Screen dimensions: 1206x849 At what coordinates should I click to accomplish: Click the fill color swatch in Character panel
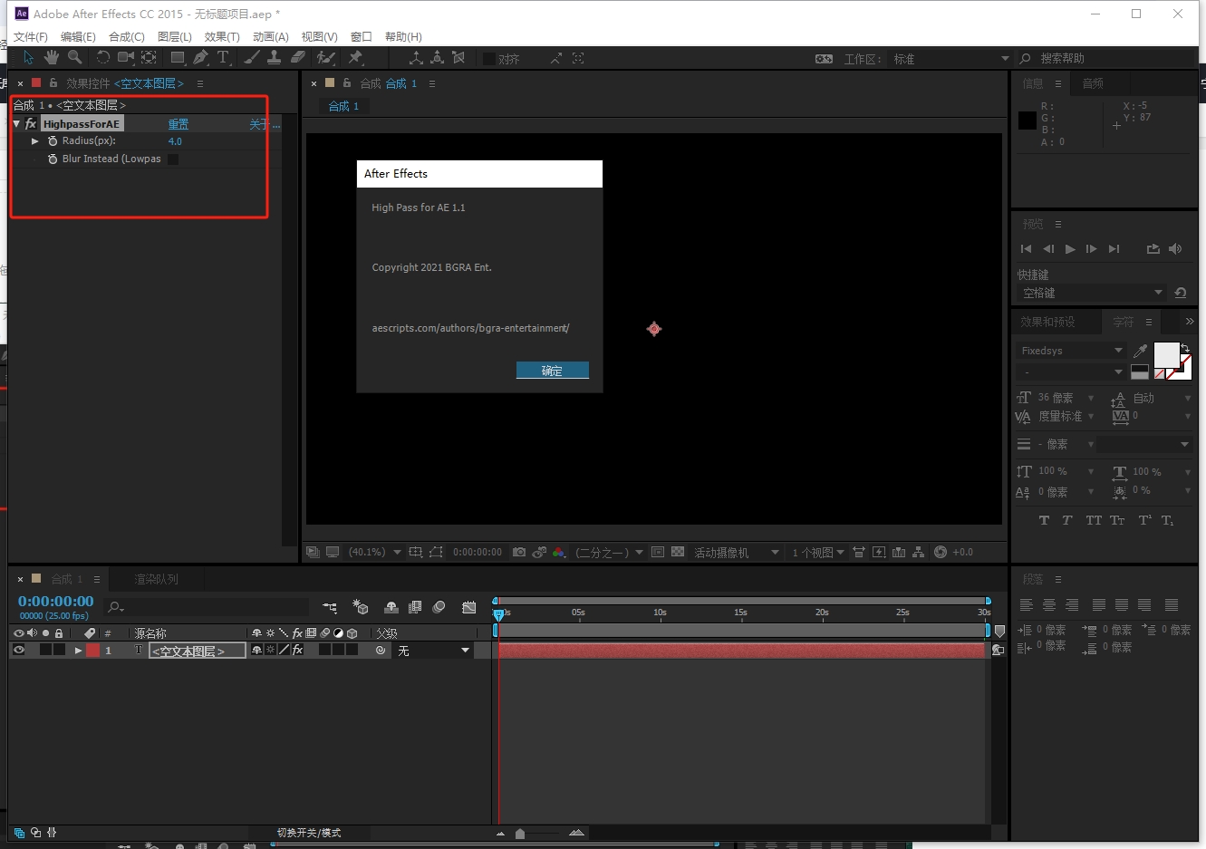(1165, 355)
